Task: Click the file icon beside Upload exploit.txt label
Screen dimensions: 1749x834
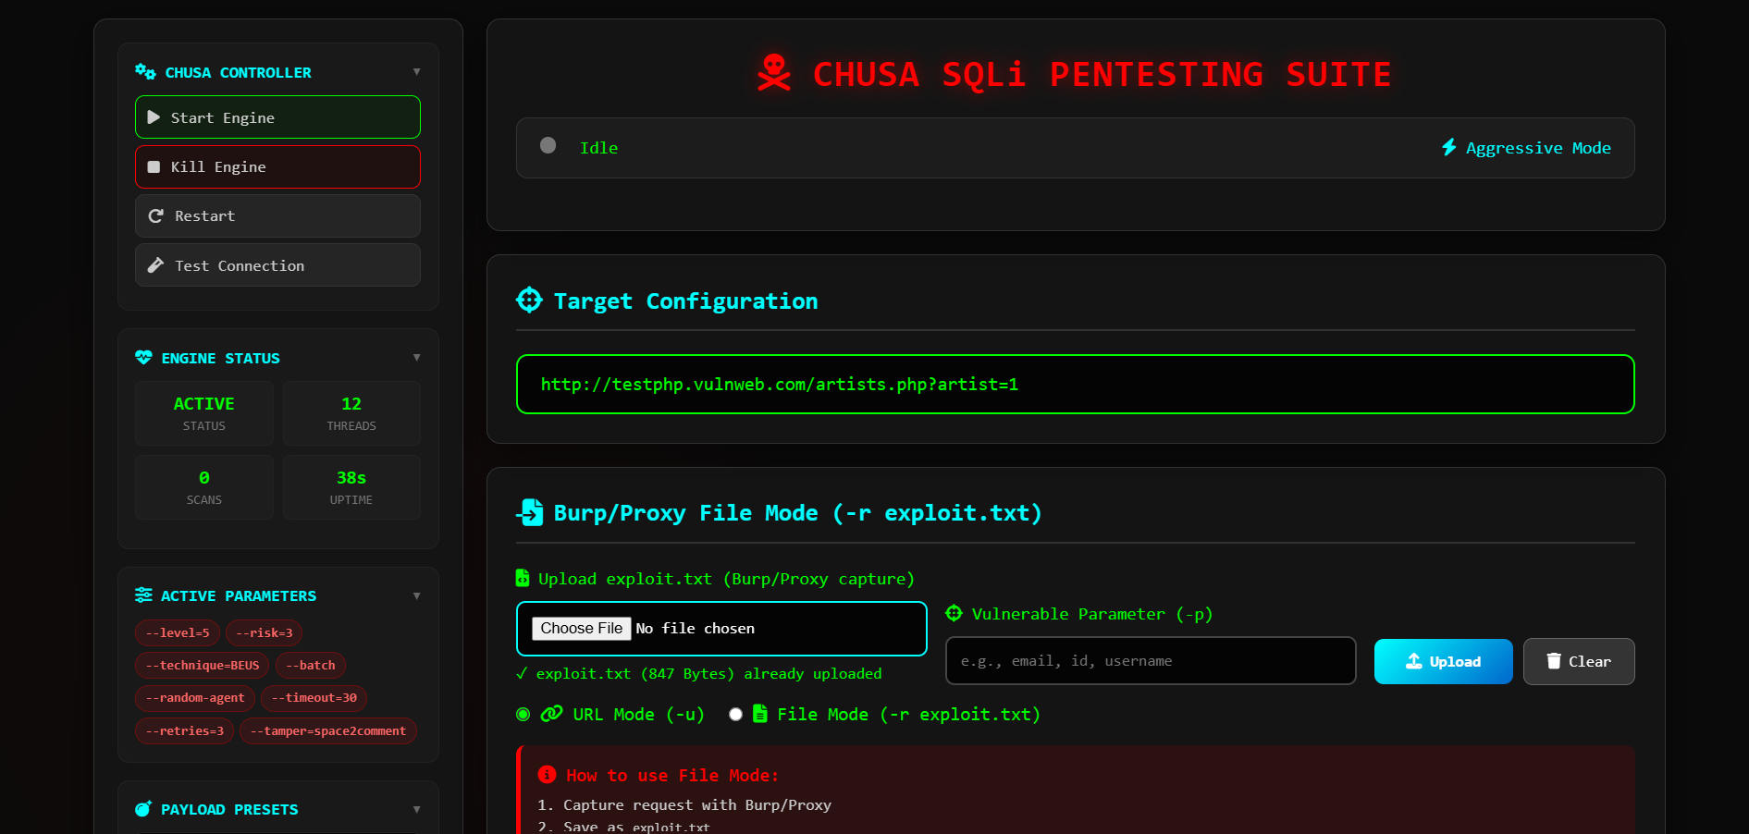Action: 523,578
